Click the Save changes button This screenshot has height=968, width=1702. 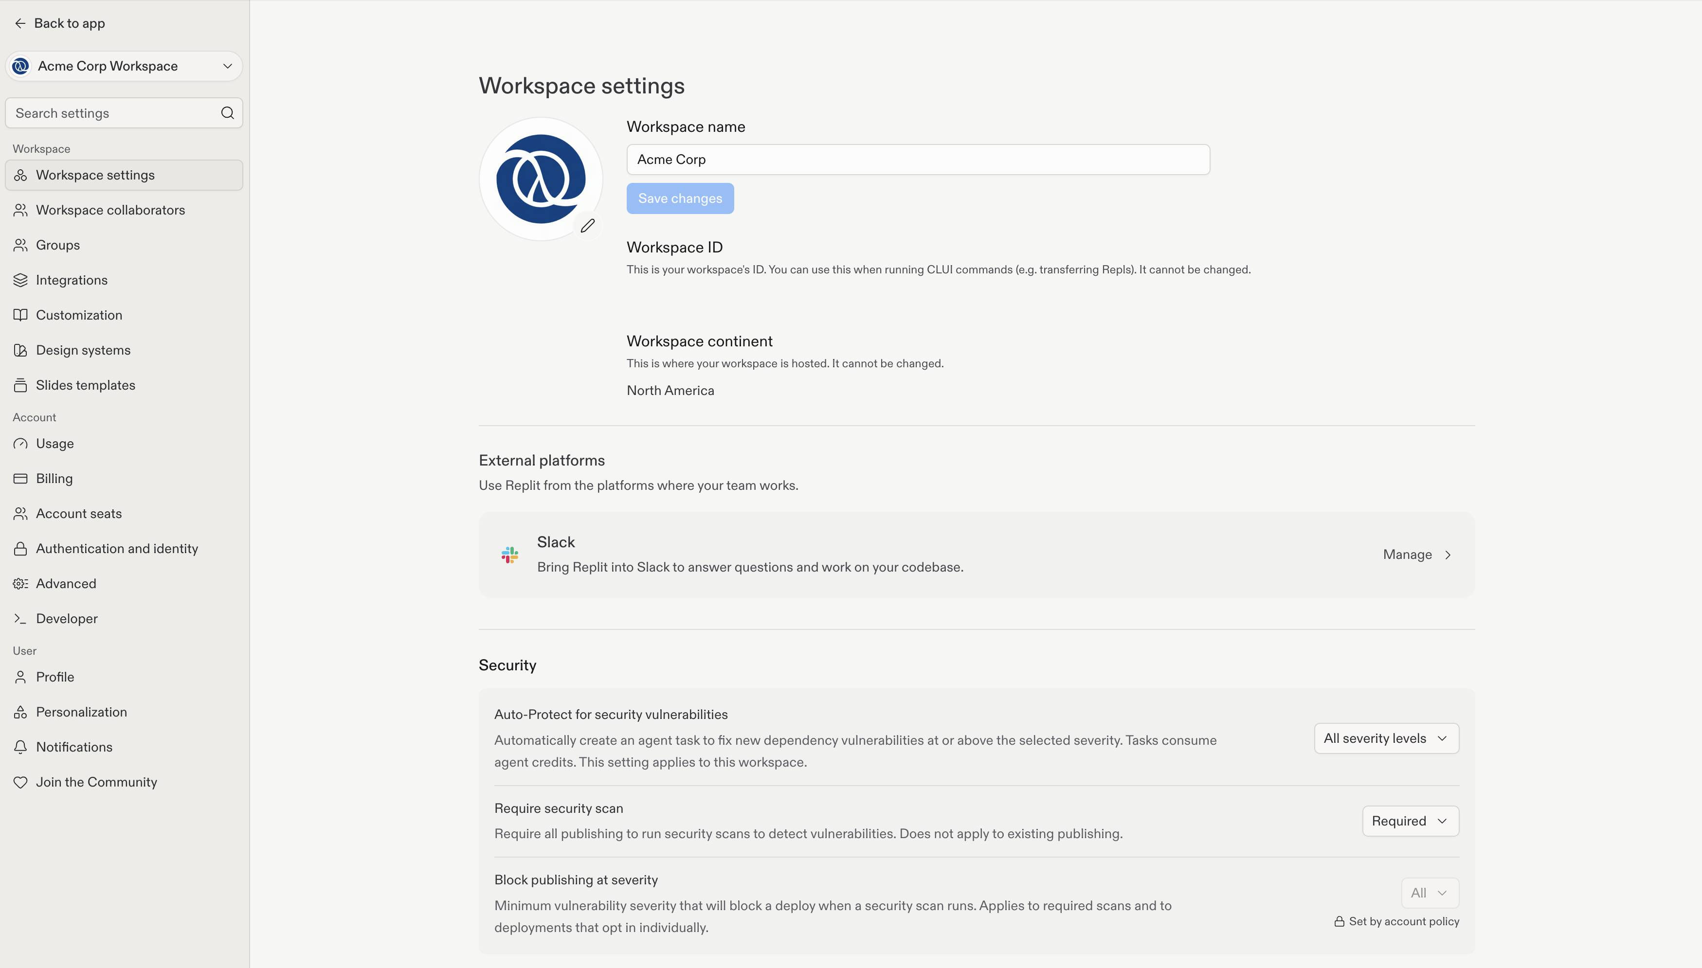pyautogui.click(x=680, y=198)
